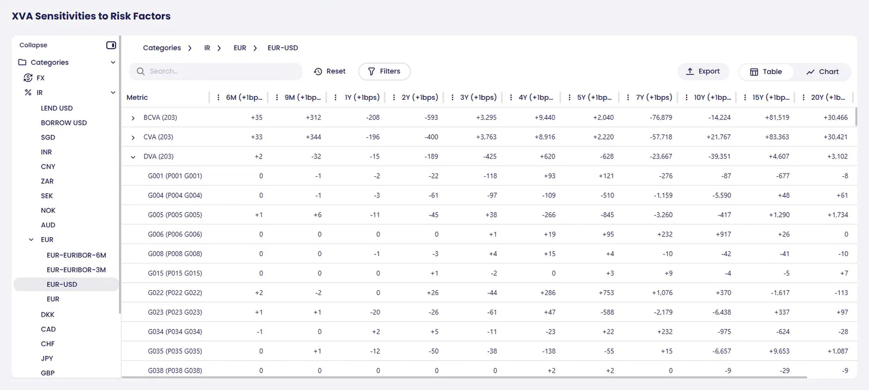
Task: Open column menu for 9M (+1bps)
Action: point(277,98)
